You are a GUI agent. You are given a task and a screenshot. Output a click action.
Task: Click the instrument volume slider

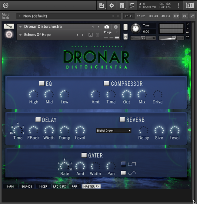(x=171, y=38)
